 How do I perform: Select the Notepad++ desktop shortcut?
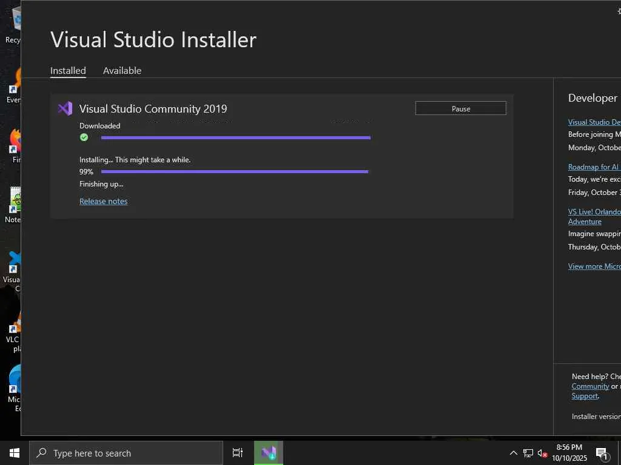[x=15, y=205]
